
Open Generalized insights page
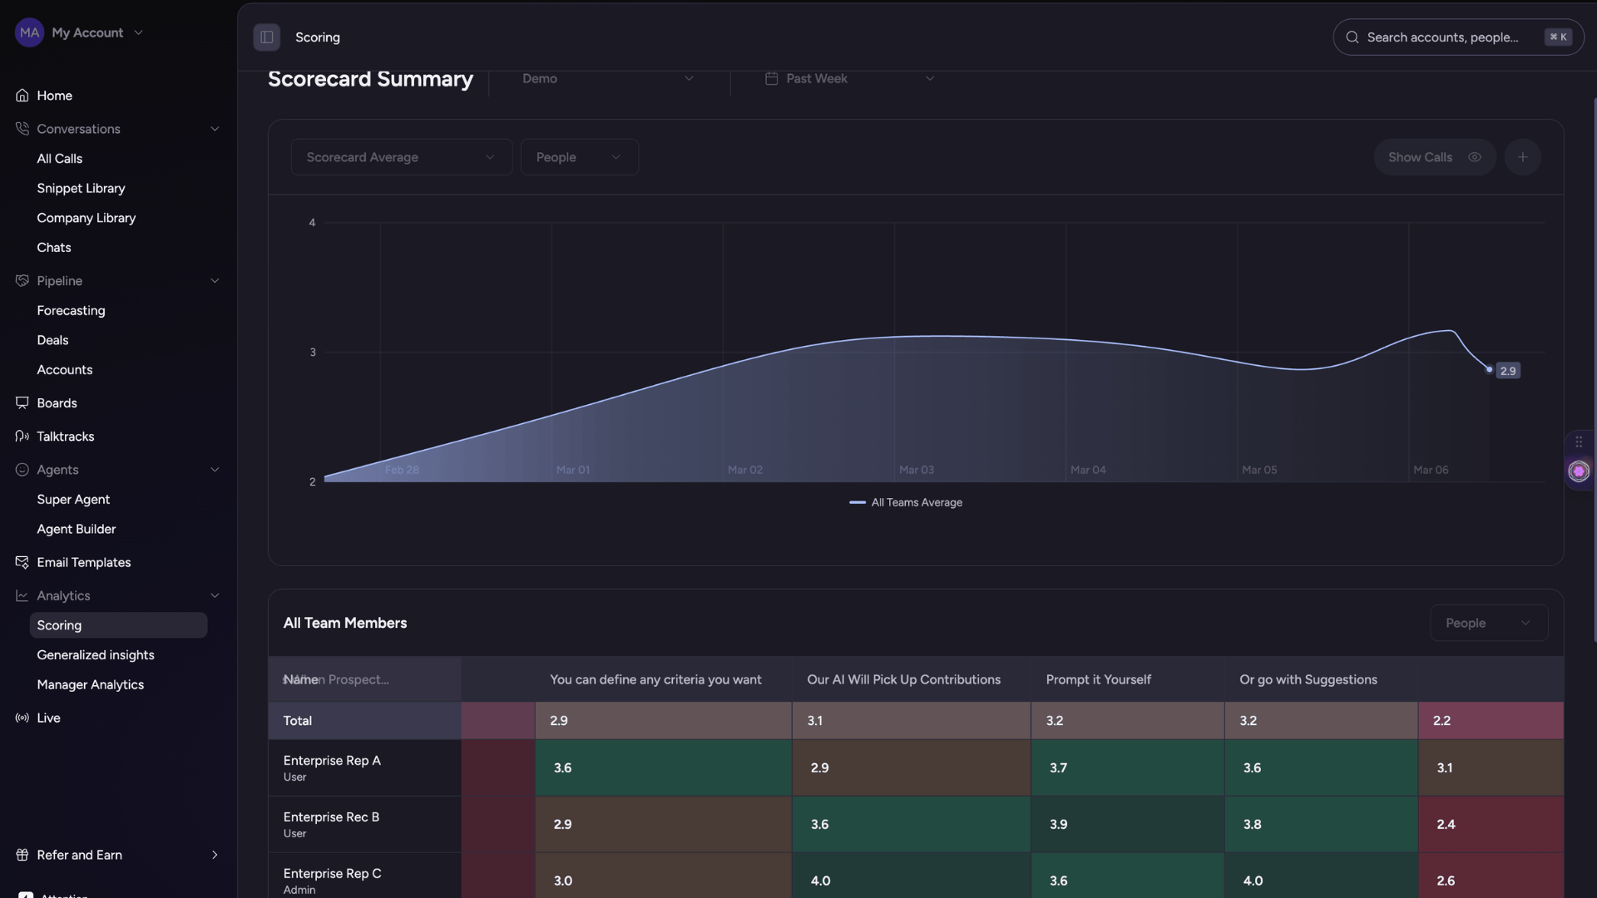point(96,655)
